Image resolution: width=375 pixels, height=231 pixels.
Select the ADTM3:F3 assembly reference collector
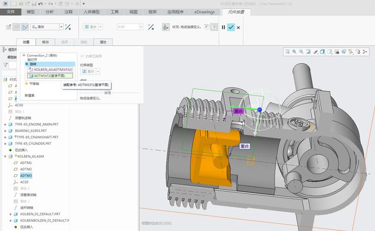pyautogui.click(x=50, y=76)
